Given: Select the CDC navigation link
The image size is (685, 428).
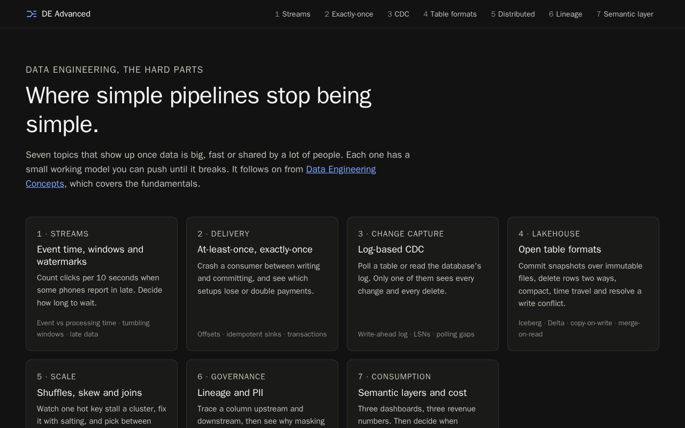Looking at the screenshot, I should click(x=398, y=14).
